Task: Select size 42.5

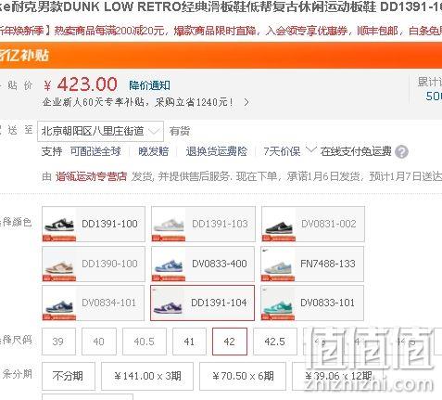Action: (x=275, y=342)
